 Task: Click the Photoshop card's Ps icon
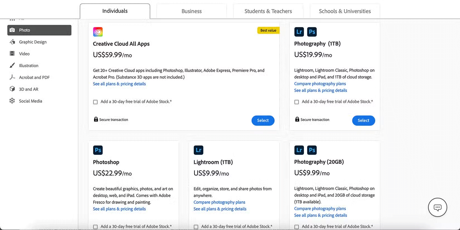click(98, 150)
